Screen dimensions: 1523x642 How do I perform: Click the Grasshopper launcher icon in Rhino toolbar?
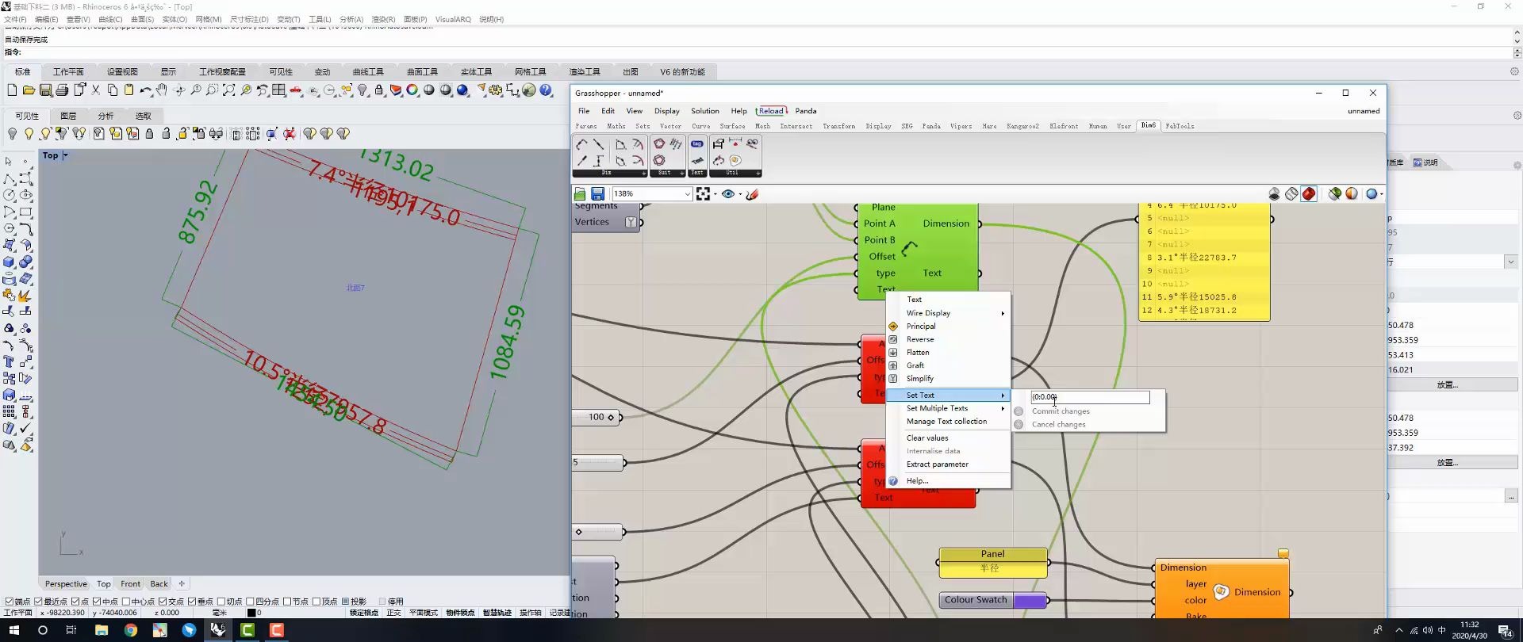[529, 90]
